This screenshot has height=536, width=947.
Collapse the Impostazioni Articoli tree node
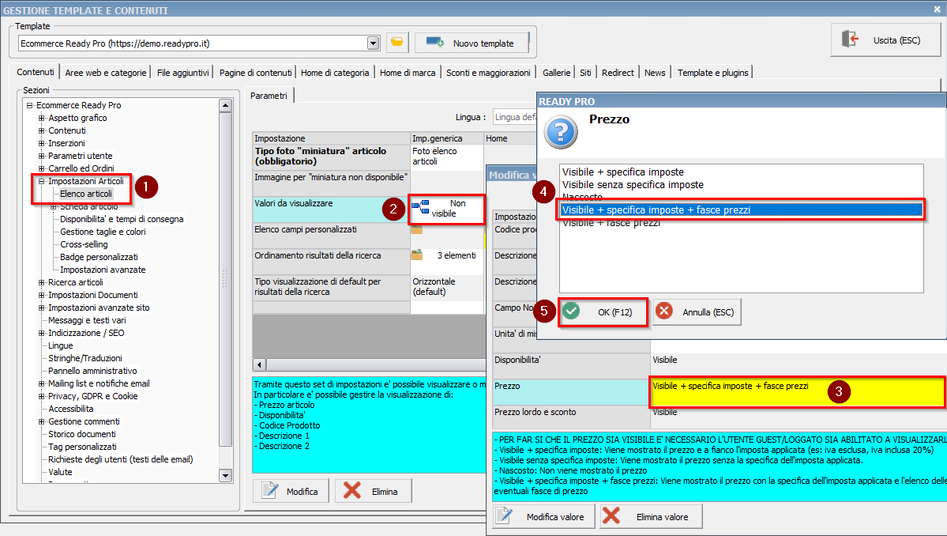(42, 181)
